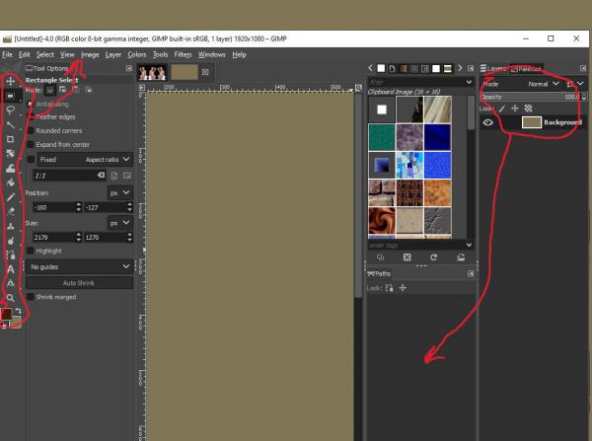Screen dimensions: 592x441
Task: Hide the Background layer via eye icon
Action: [x=487, y=122]
